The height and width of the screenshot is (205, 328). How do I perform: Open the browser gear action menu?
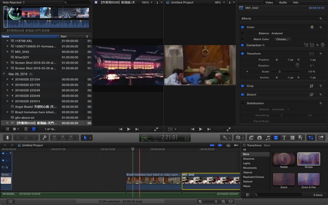(x=16, y=129)
